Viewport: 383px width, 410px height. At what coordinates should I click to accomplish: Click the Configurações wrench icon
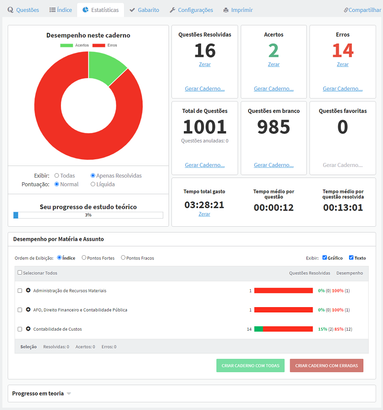coord(172,10)
